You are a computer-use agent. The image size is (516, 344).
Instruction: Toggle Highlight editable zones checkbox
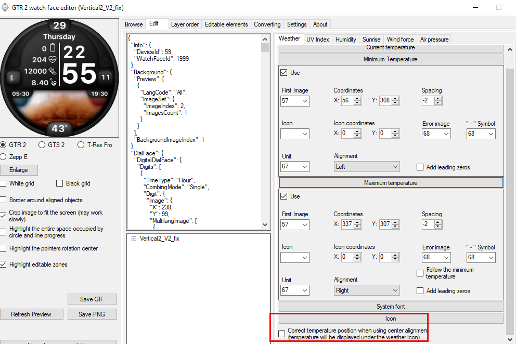(x=3, y=264)
